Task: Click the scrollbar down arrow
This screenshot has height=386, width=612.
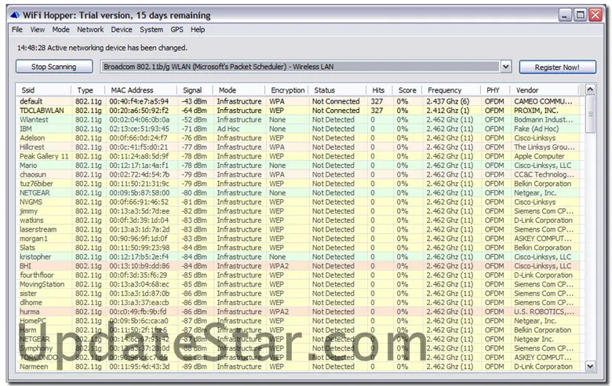Action: (x=590, y=366)
